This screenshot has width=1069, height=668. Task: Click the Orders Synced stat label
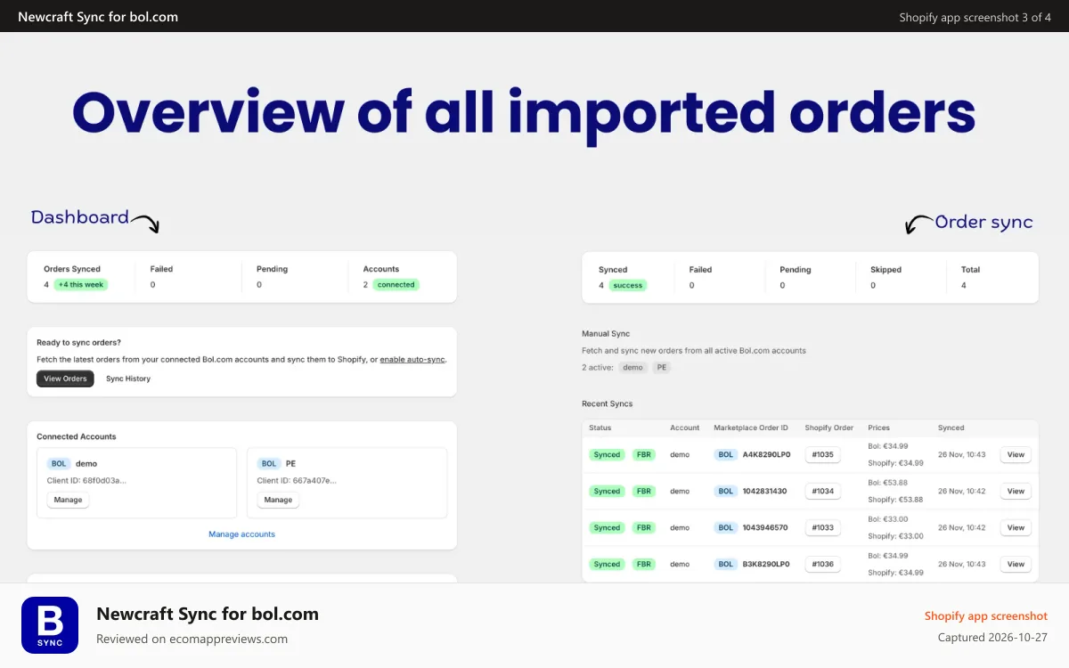tap(72, 269)
